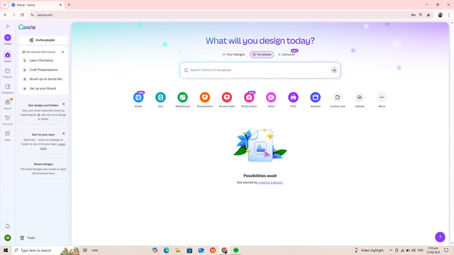Switch to the Your Designs pill tab
Viewport: 454px width, 255px height.
[234, 54]
